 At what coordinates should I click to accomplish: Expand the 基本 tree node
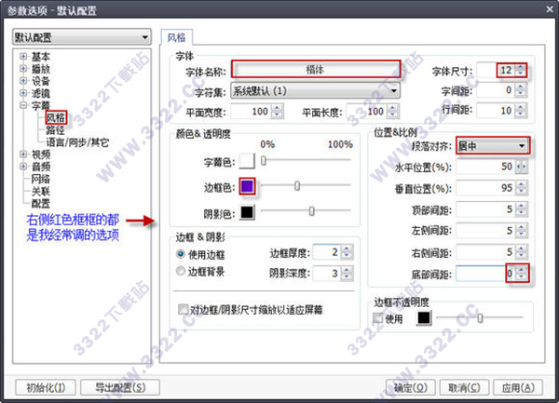coord(23,56)
